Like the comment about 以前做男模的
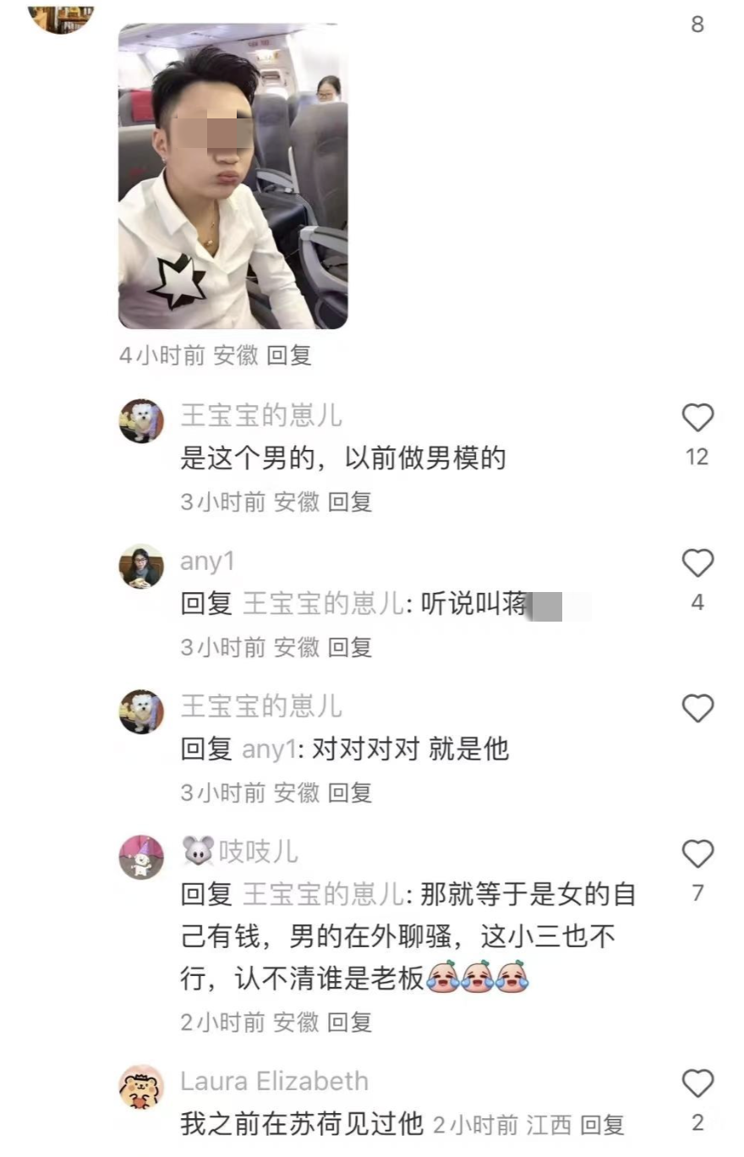Screen dimensions: 744x1157 click(x=697, y=418)
